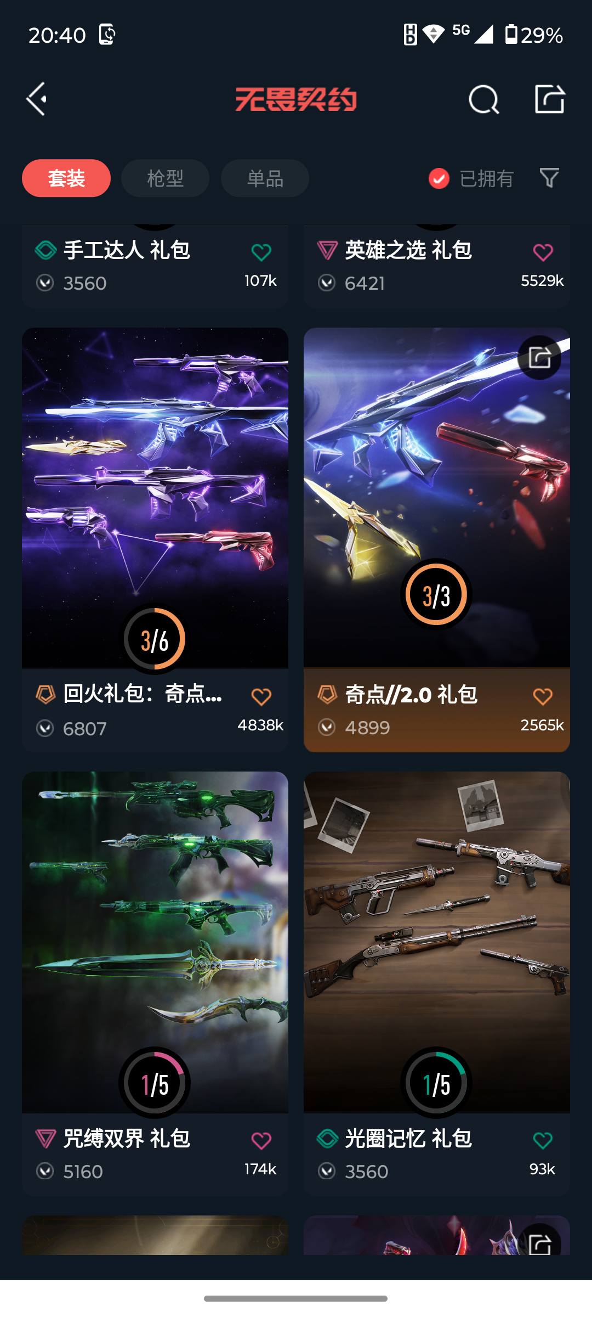Switch to the 单品 tab
This screenshot has height=1317, width=592.
(265, 178)
